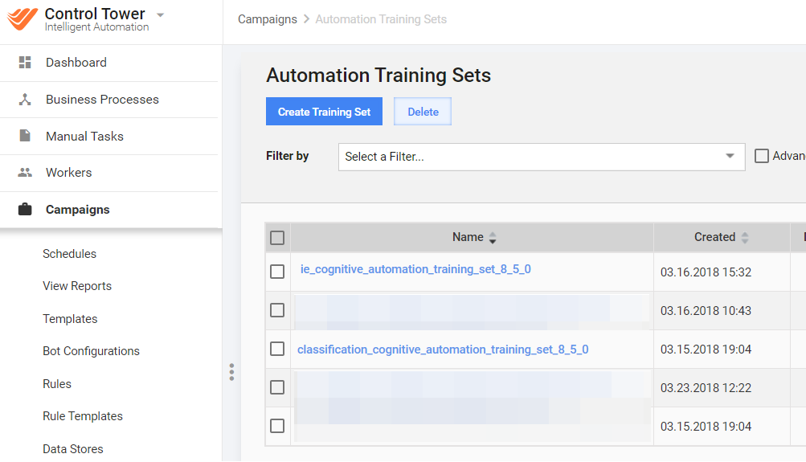Open classification_cognitive_automation_training_set_8_5_0 link

coord(443,350)
